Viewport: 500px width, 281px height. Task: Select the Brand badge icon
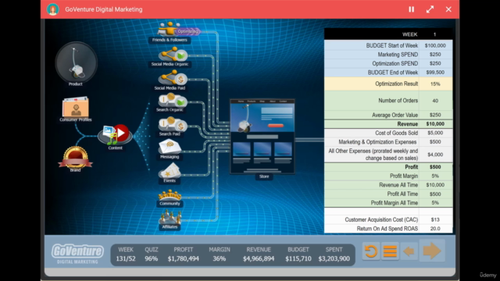coord(75,158)
